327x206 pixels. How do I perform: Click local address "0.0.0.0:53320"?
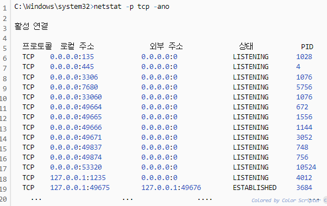pos(76,167)
